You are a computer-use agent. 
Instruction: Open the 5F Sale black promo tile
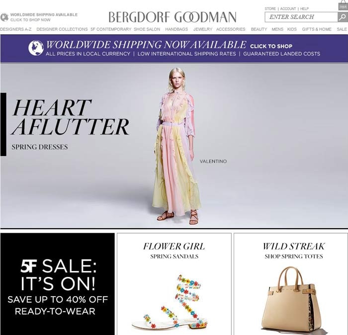click(58, 284)
